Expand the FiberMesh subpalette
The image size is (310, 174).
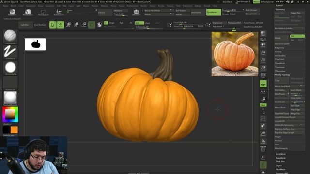[280, 169]
